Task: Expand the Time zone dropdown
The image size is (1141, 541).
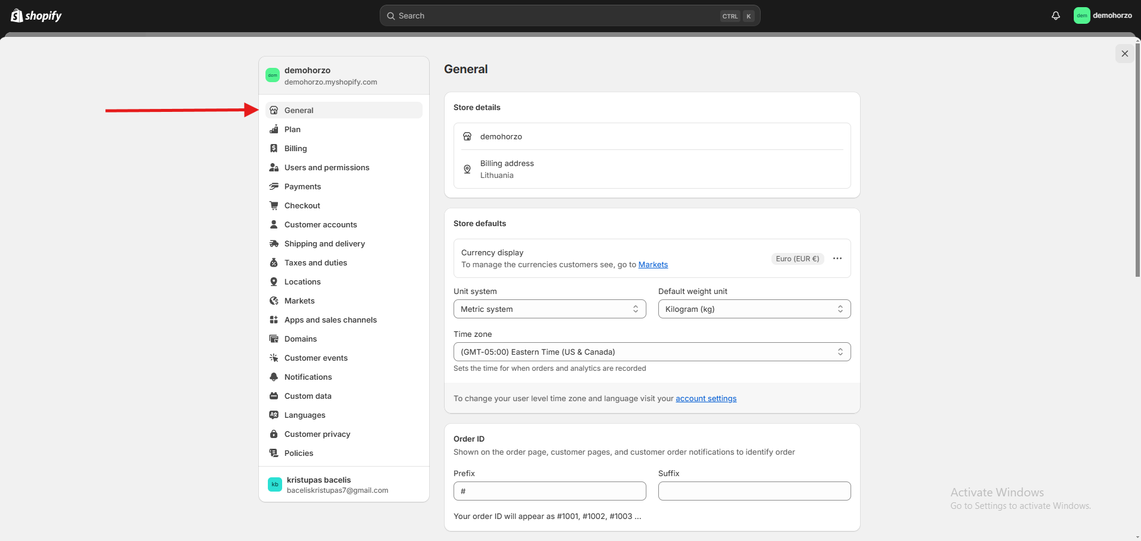Action: coord(652,352)
